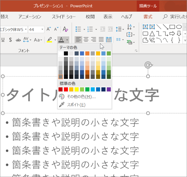Image resolution: width=187 pixels, height=177 pixels.
Task: Click the yellow text highlight pen icon
Action: coord(49,40)
